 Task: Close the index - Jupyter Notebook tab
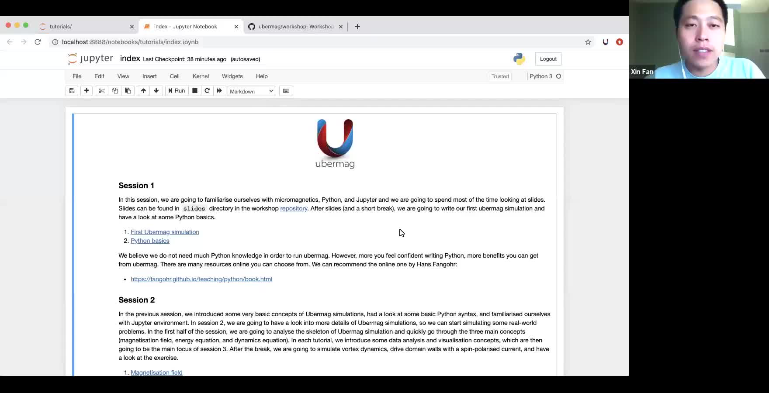point(236,27)
